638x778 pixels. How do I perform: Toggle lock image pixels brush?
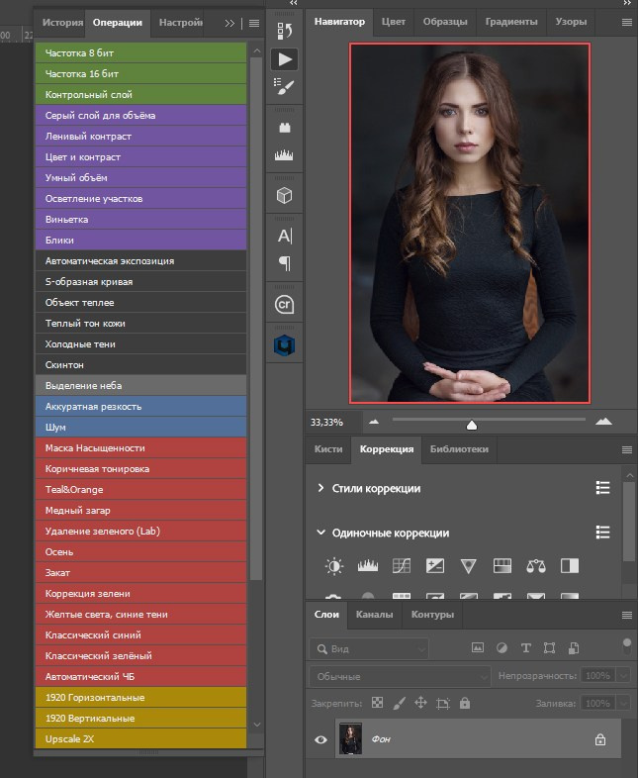tap(399, 703)
